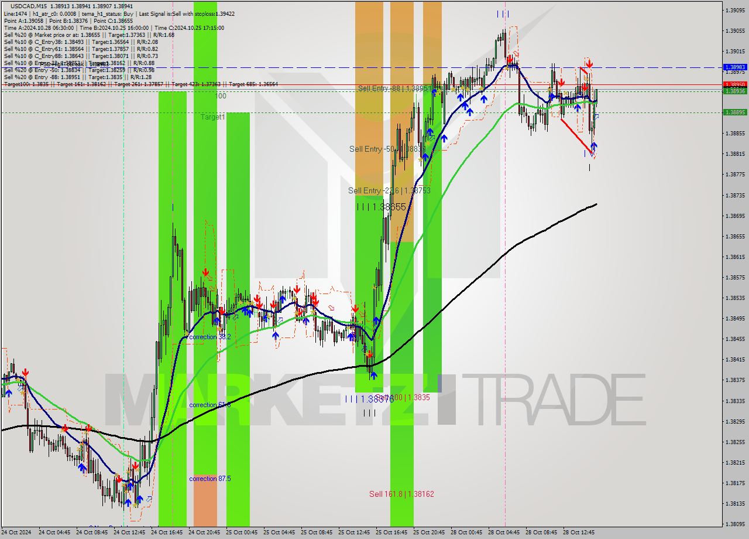Click the '28 Oct 00:45' time axis label
This screenshot has height=539, width=749.
click(466, 533)
